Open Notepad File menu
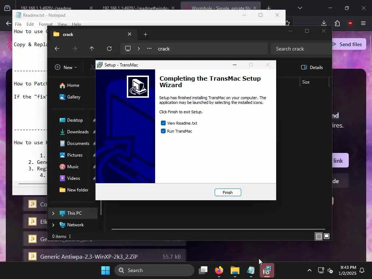This screenshot has height=279, width=372. (x=18, y=24)
